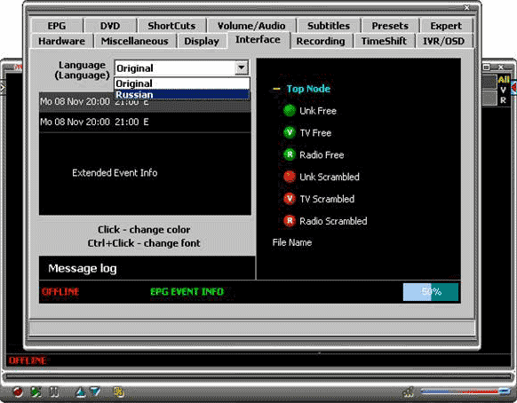The height and width of the screenshot is (403, 517).
Task: Click the red OFFLINE text in the preview
Action: 60,292
